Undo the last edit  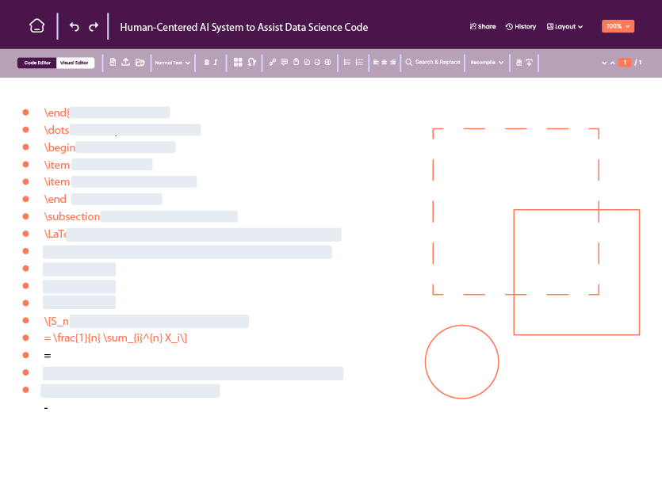point(75,27)
